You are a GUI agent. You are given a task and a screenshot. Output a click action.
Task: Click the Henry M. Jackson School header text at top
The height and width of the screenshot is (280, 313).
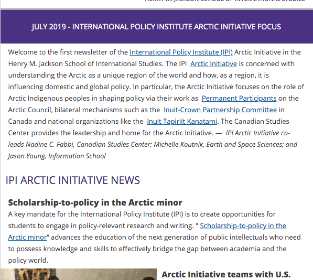point(225,1)
